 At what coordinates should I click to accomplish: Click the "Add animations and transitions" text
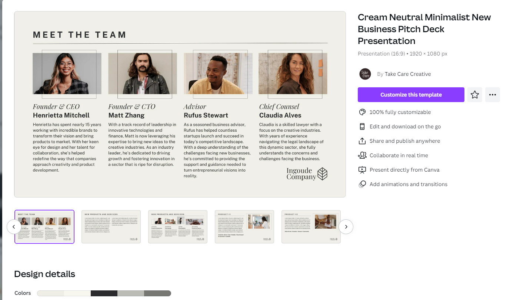tap(409, 184)
